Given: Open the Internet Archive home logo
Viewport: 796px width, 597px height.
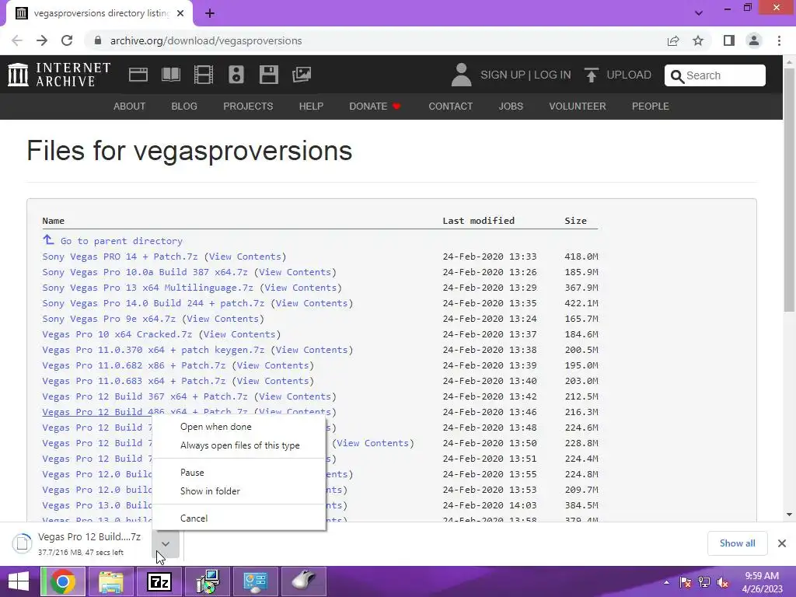Looking at the screenshot, I should coord(59,75).
